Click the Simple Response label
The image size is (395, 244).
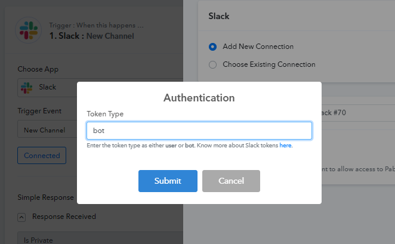coord(45,197)
